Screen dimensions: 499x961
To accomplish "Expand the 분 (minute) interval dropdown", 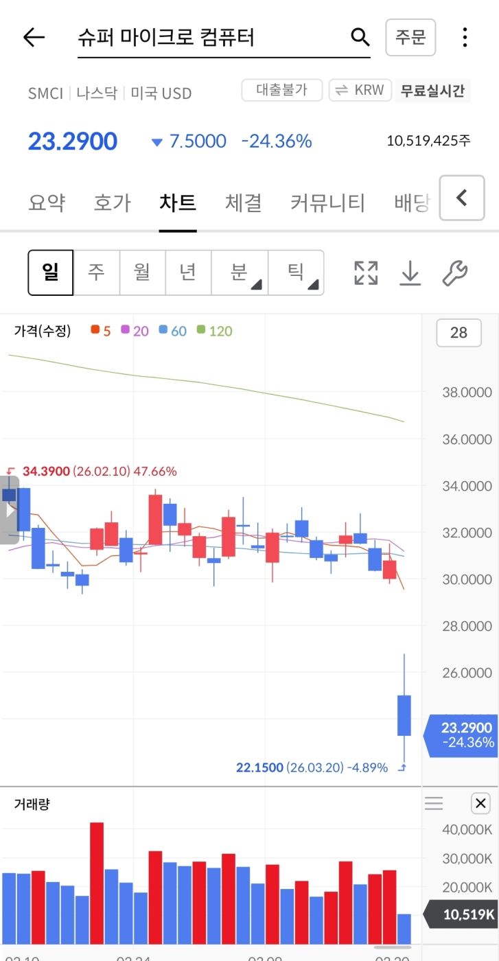I will 240,273.
